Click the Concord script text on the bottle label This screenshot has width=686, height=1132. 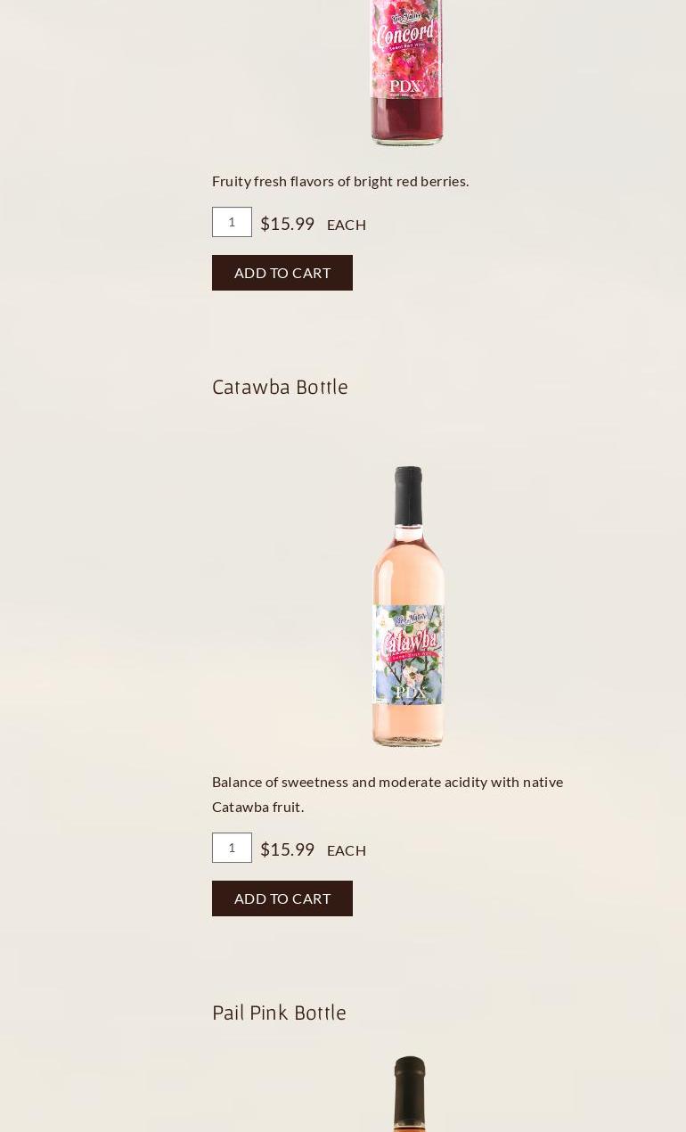pos(405,36)
